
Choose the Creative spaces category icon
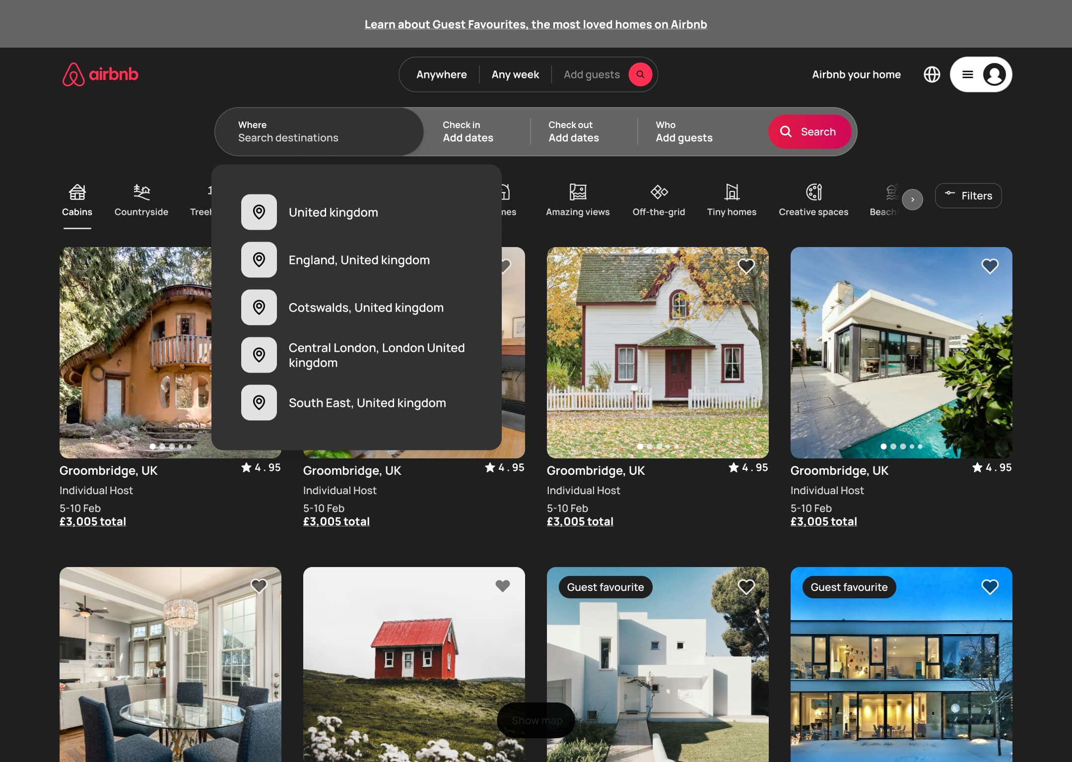813,192
